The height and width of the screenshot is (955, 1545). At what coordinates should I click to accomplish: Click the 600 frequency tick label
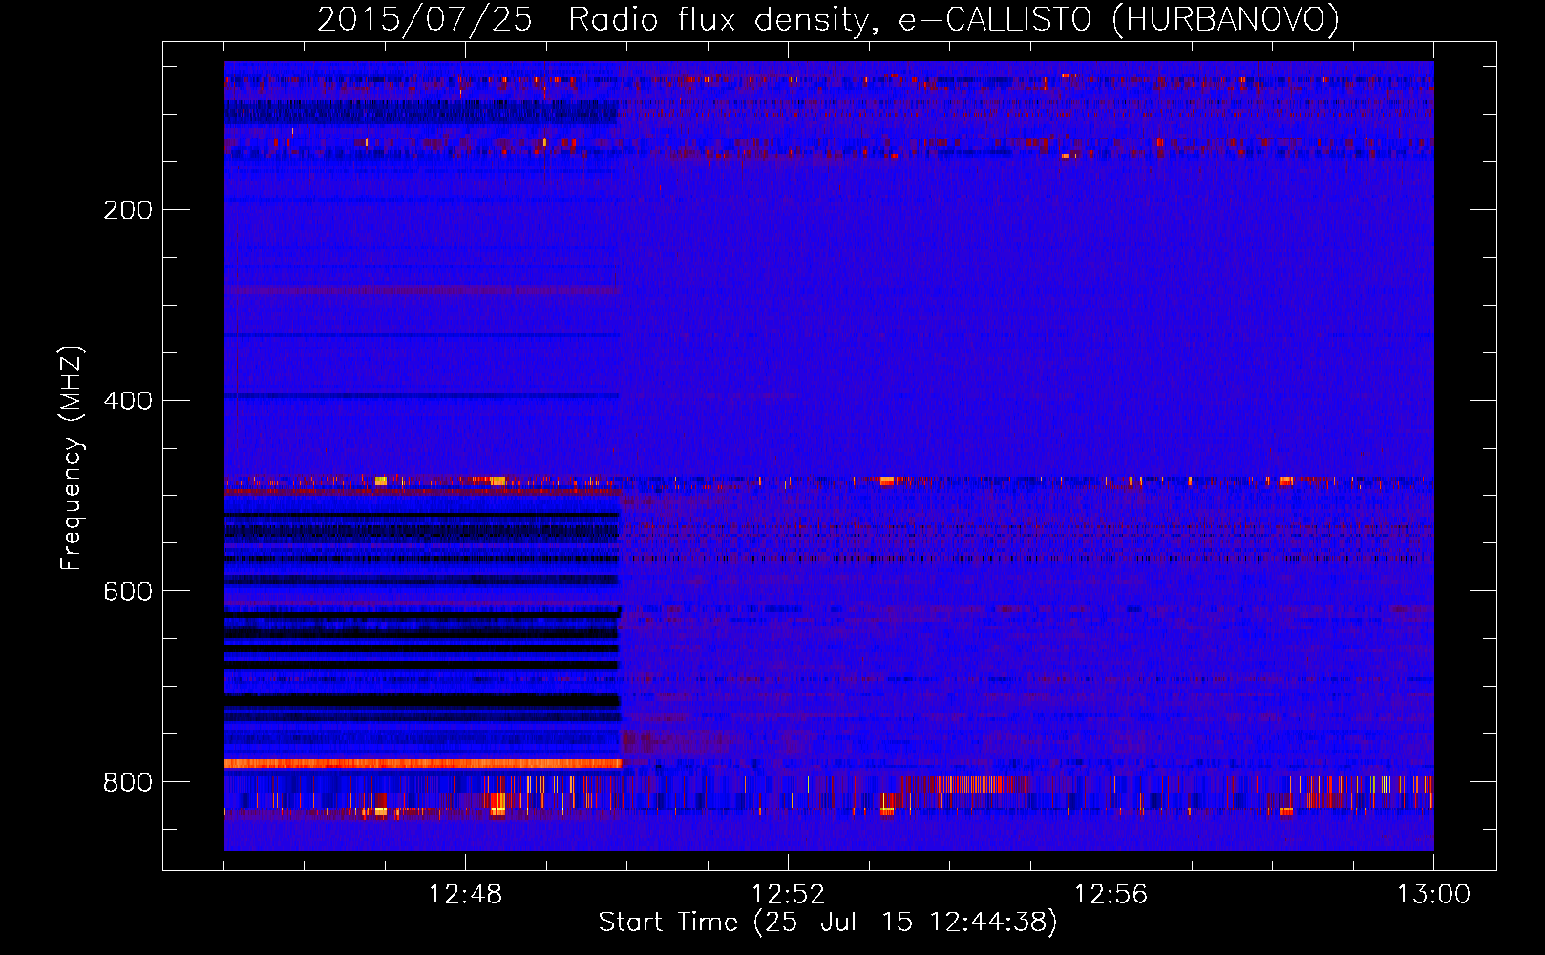[128, 592]
